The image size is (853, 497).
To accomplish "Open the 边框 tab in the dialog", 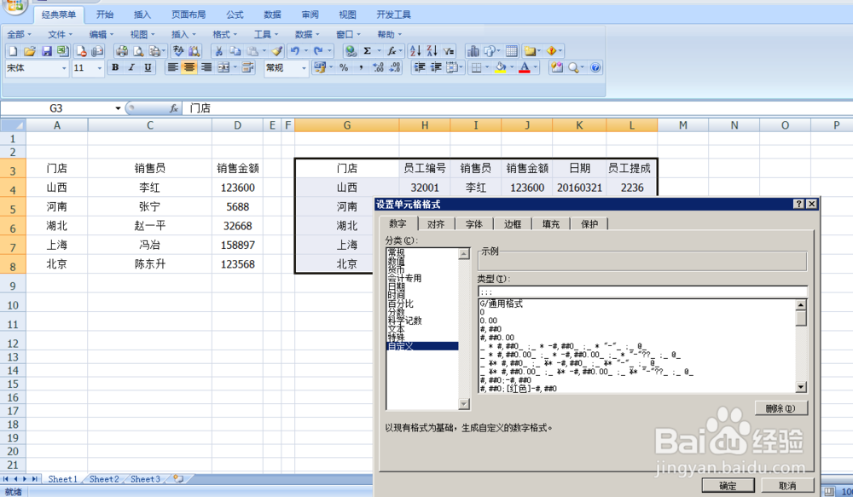I will [x=513, y=224].
